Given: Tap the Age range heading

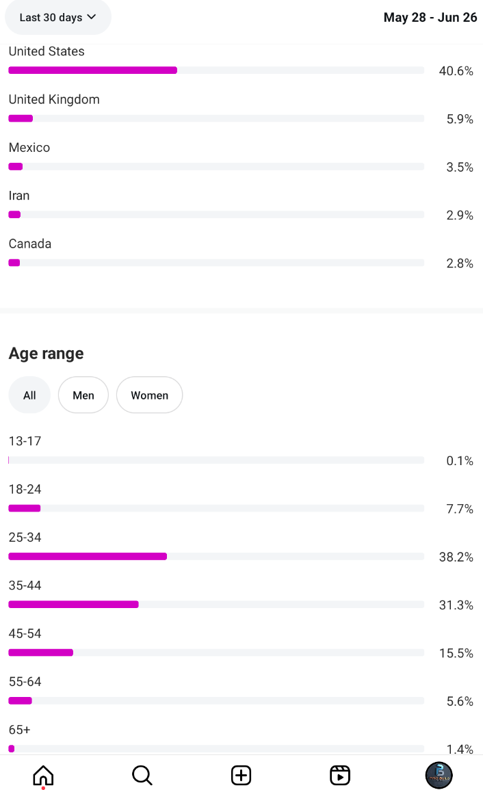Looking at the screenshot, I should pos(46,354).
